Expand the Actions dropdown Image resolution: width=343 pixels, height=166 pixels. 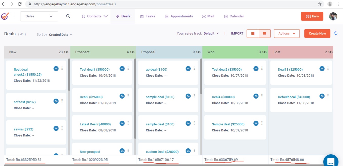click(x=287, y=33)
